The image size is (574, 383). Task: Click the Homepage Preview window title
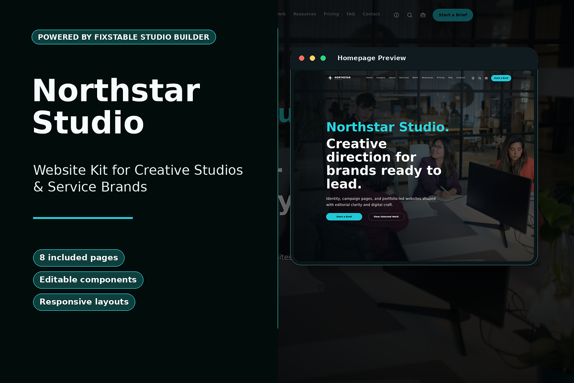(x=372, y=58)
